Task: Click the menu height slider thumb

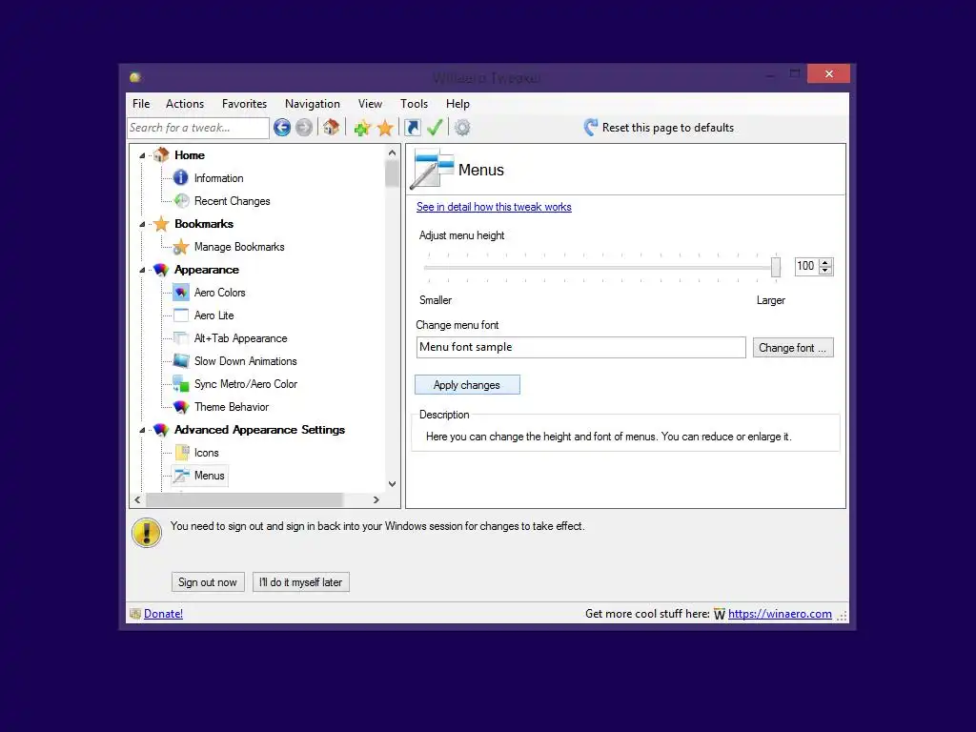Action: [x=776, y=267]
